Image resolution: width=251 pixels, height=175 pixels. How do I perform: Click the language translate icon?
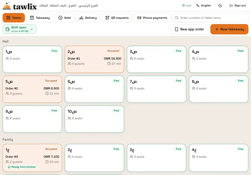pyautogui.click(x=198, y=5)
